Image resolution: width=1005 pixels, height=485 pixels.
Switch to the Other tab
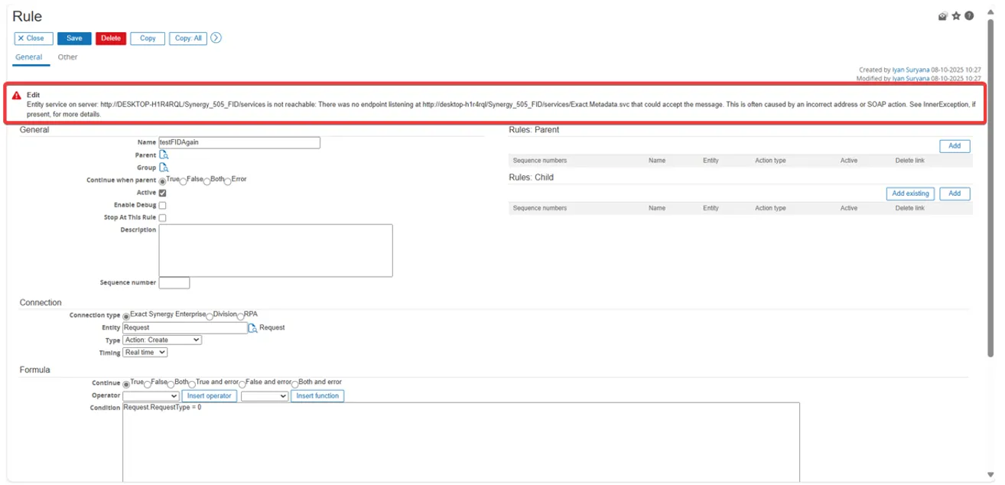67,57
